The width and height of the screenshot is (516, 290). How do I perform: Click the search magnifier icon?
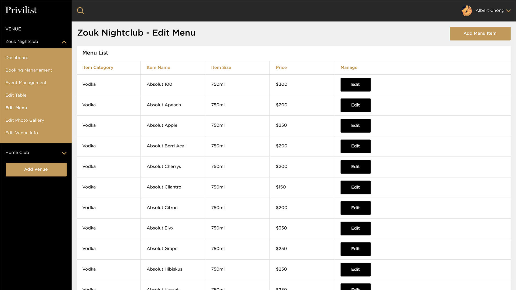tap(80, 11)
